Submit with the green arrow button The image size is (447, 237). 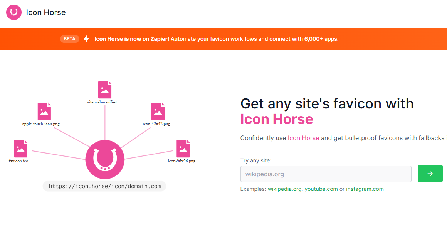[x=430, y=174]
